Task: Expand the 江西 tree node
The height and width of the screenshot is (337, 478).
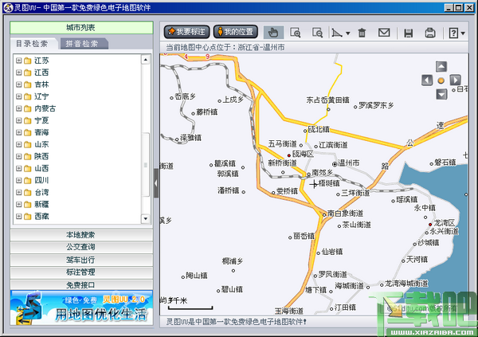Action: click(18, 72)
